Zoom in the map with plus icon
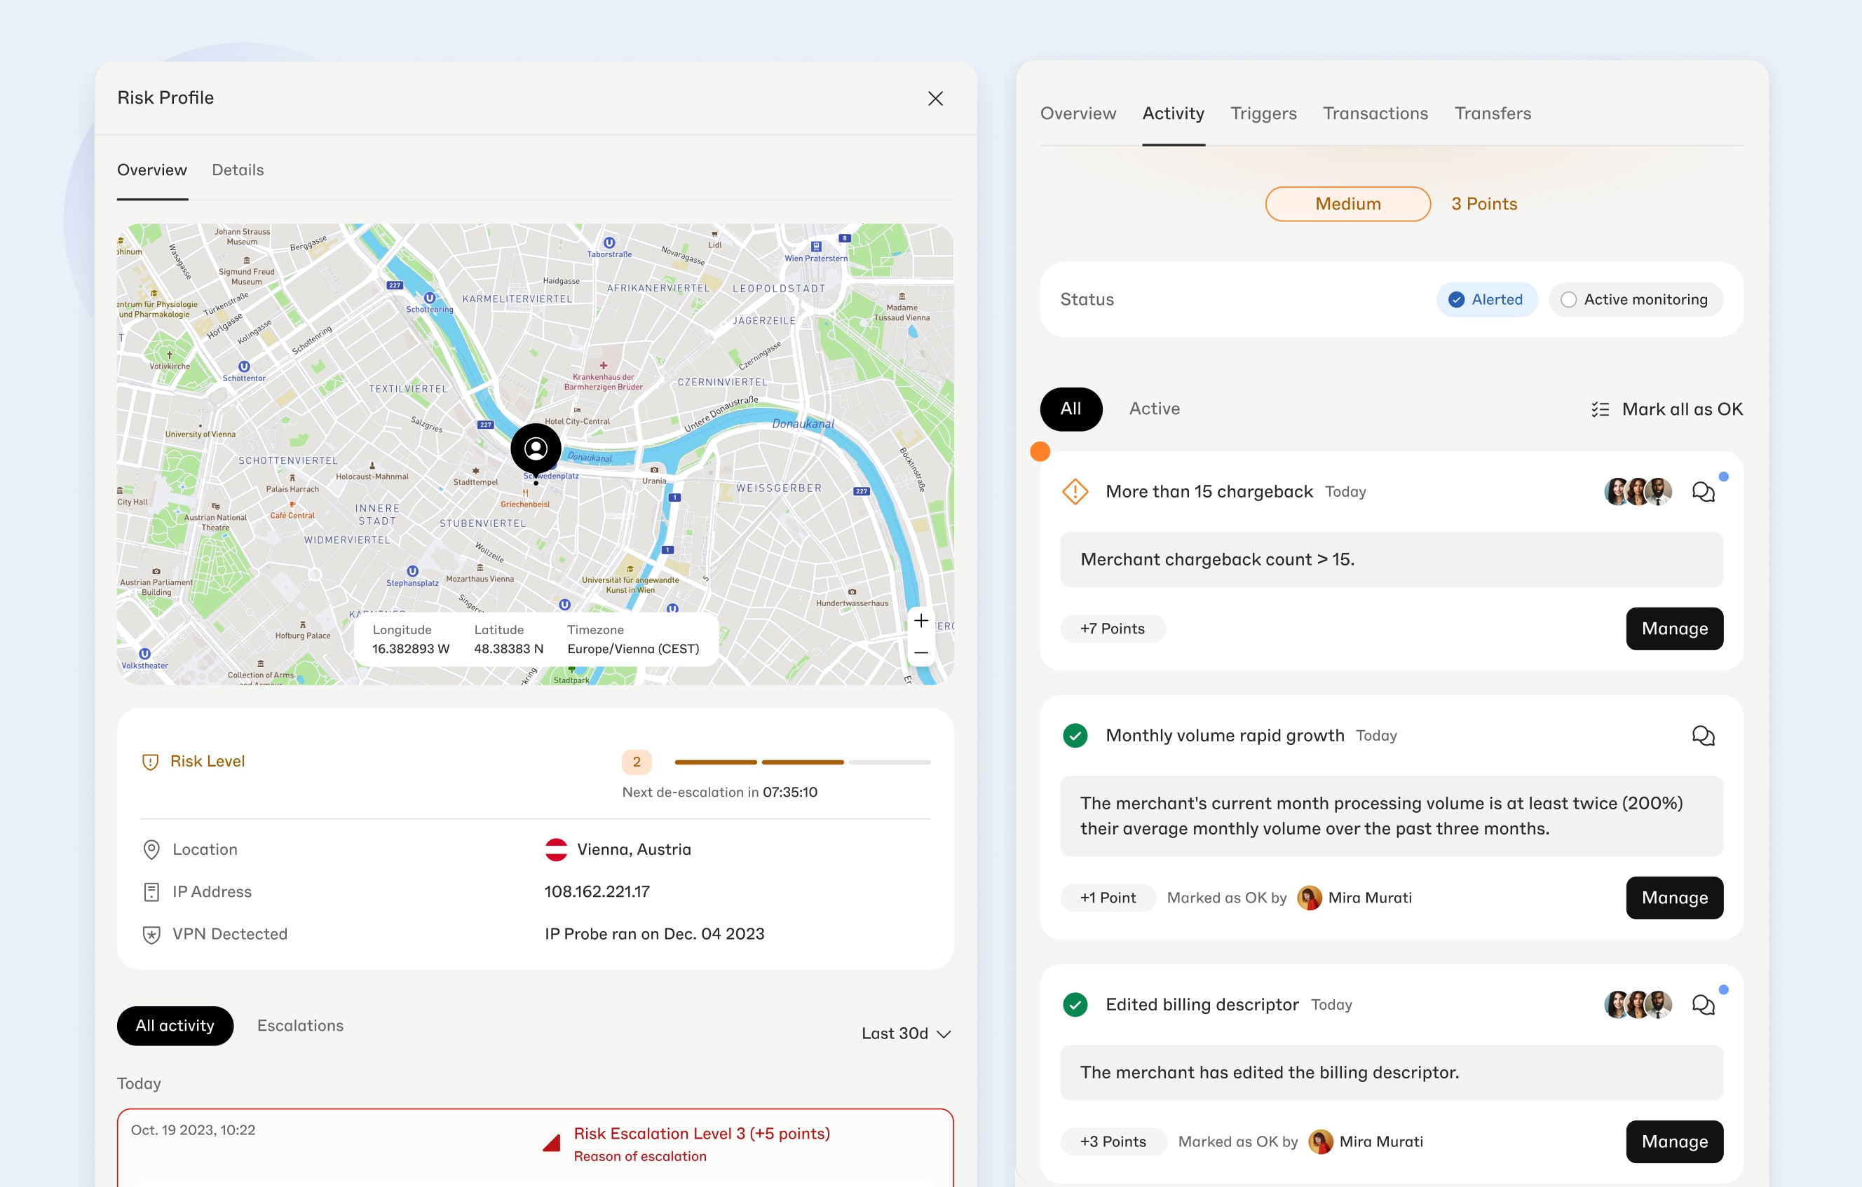This screenshot has width=1862, height=1187. (x=921, y=621)
